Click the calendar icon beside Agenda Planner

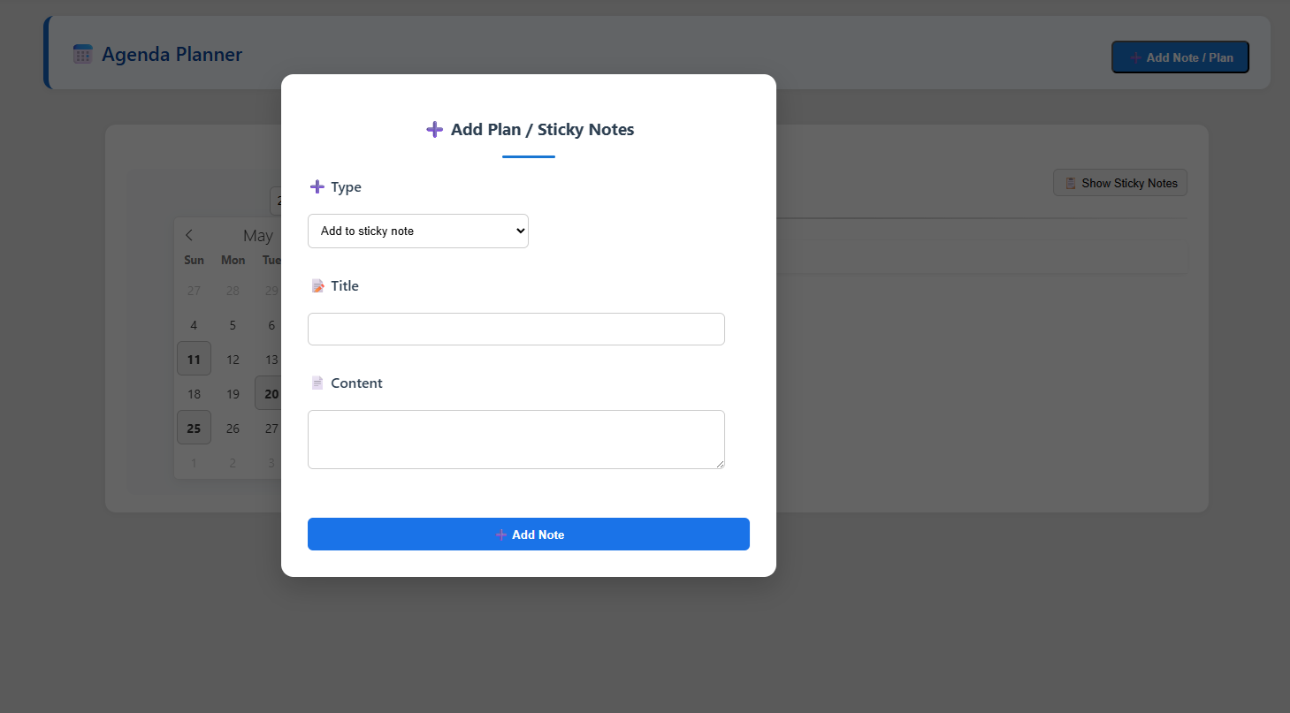83,54
